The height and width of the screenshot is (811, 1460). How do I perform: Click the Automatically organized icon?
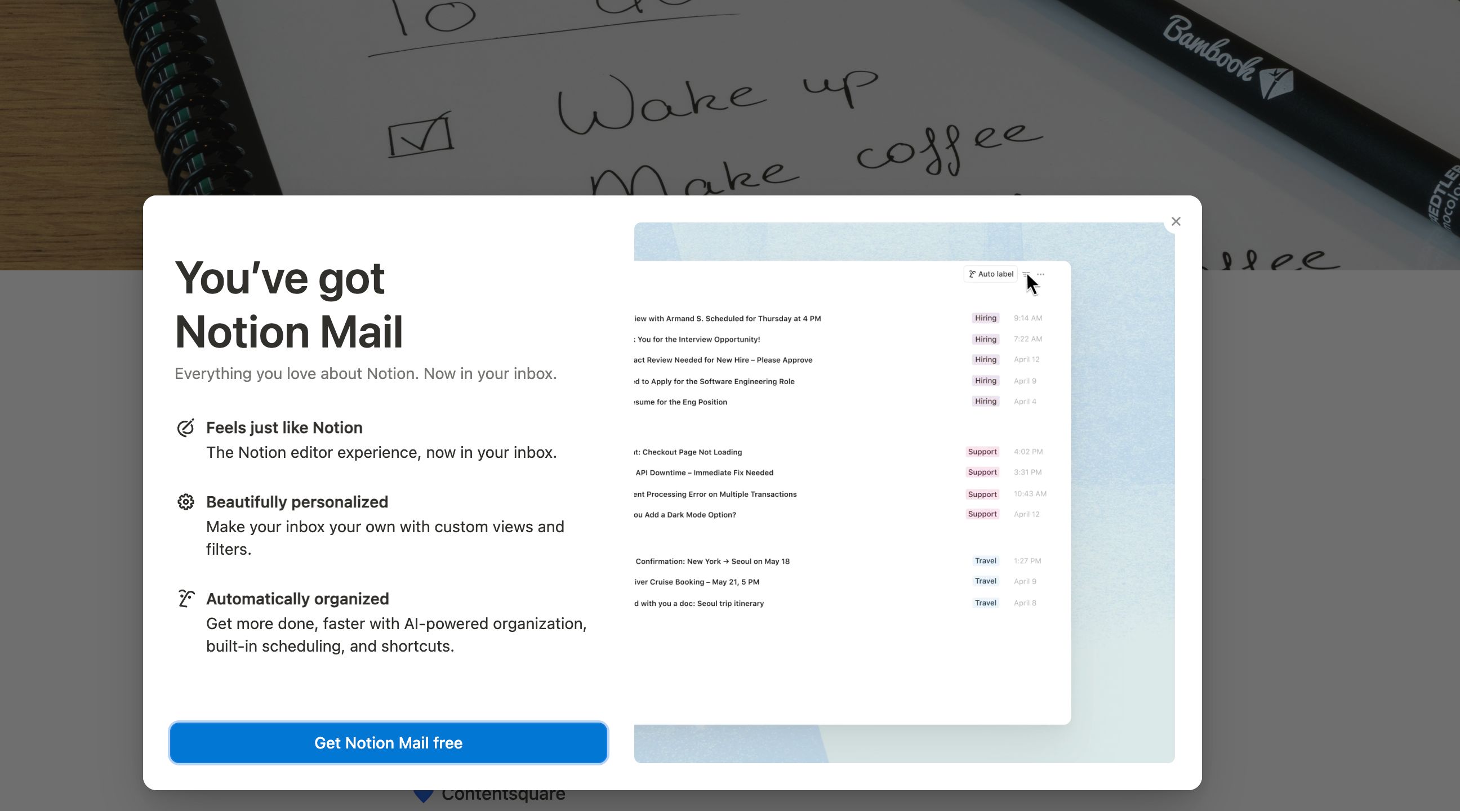[185, 599]
